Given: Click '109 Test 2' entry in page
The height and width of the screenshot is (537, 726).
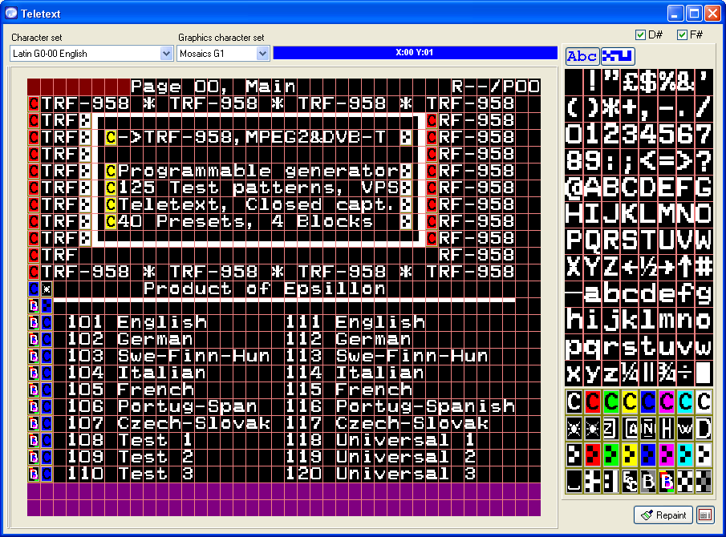Looking at the screenshot, I should click(x=131, y=457).
